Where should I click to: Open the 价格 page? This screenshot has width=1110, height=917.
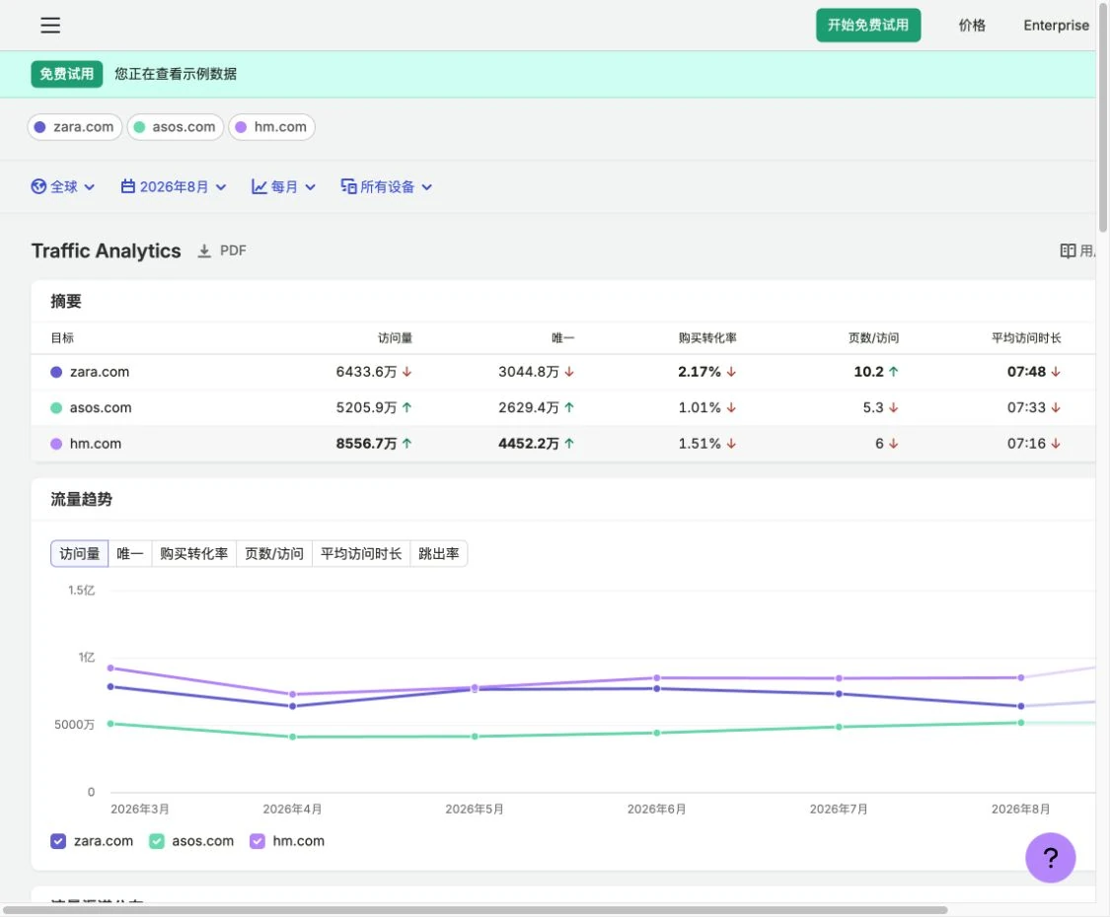(x=971, y=26)
